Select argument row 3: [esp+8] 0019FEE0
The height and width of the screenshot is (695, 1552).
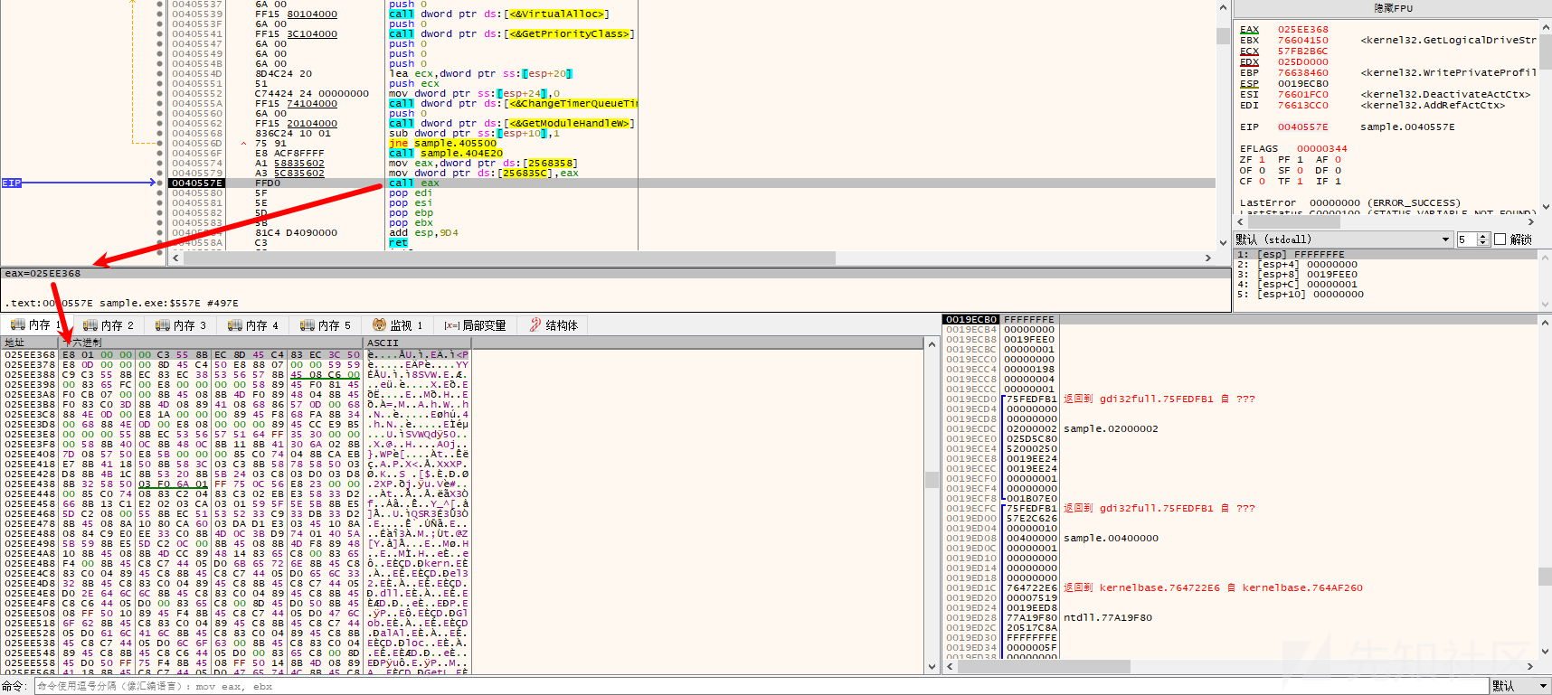[x=1386, y=275]
